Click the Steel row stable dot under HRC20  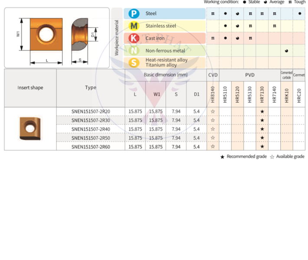300,13
